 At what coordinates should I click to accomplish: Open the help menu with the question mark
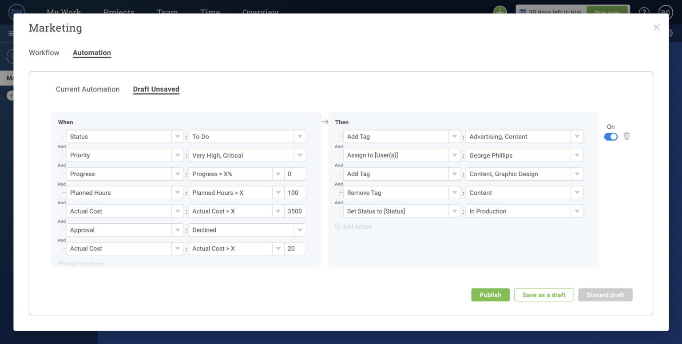(644, 12)
